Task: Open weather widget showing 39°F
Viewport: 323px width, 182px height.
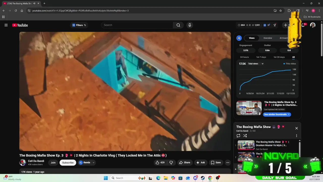Action: pos(13,178)
